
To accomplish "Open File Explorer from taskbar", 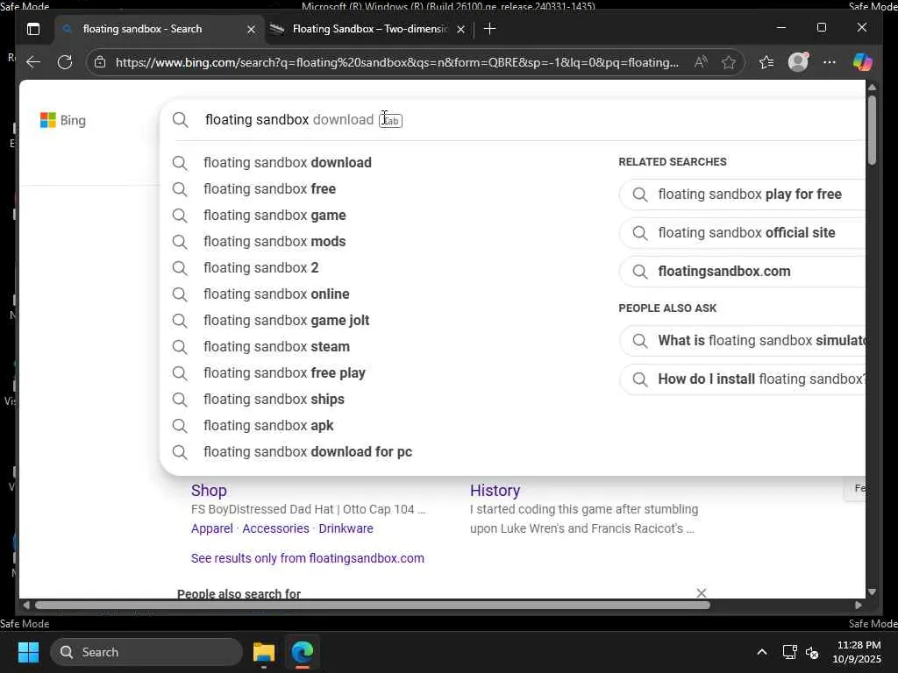I will (264, 652).
